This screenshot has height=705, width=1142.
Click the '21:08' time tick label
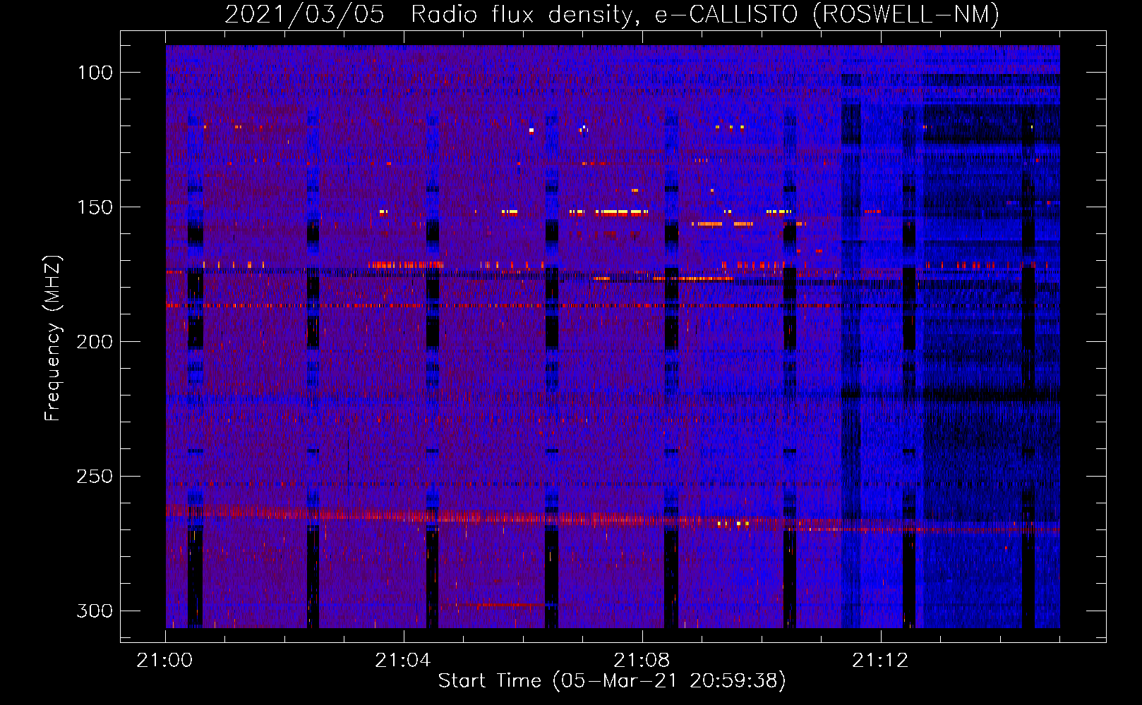pos(642,661)
